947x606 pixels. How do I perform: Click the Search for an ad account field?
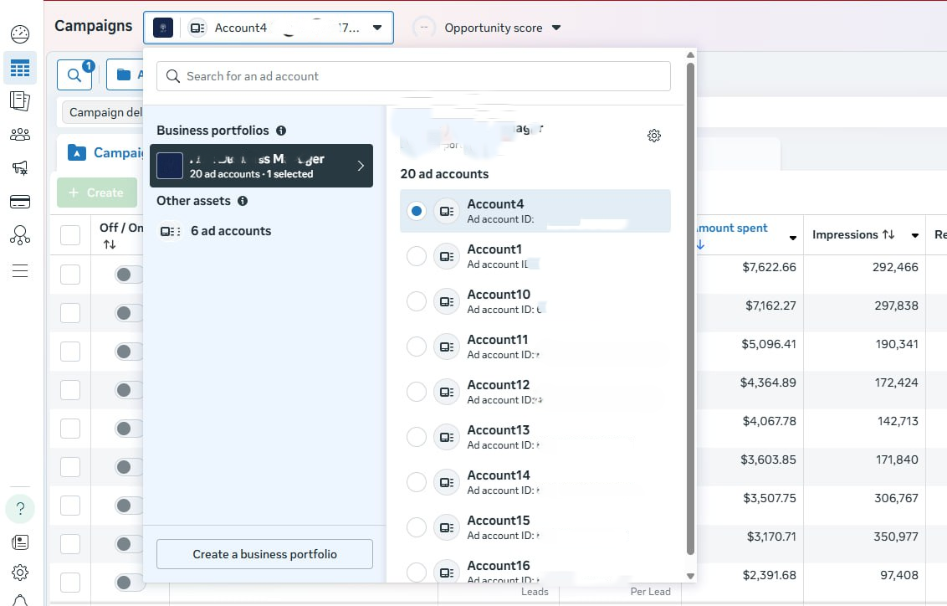[x=413, y=76]
